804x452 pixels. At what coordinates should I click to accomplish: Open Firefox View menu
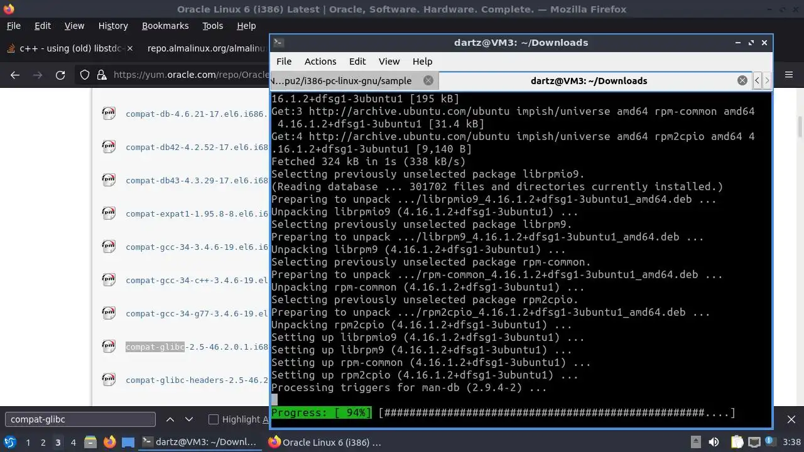(74, 26)
